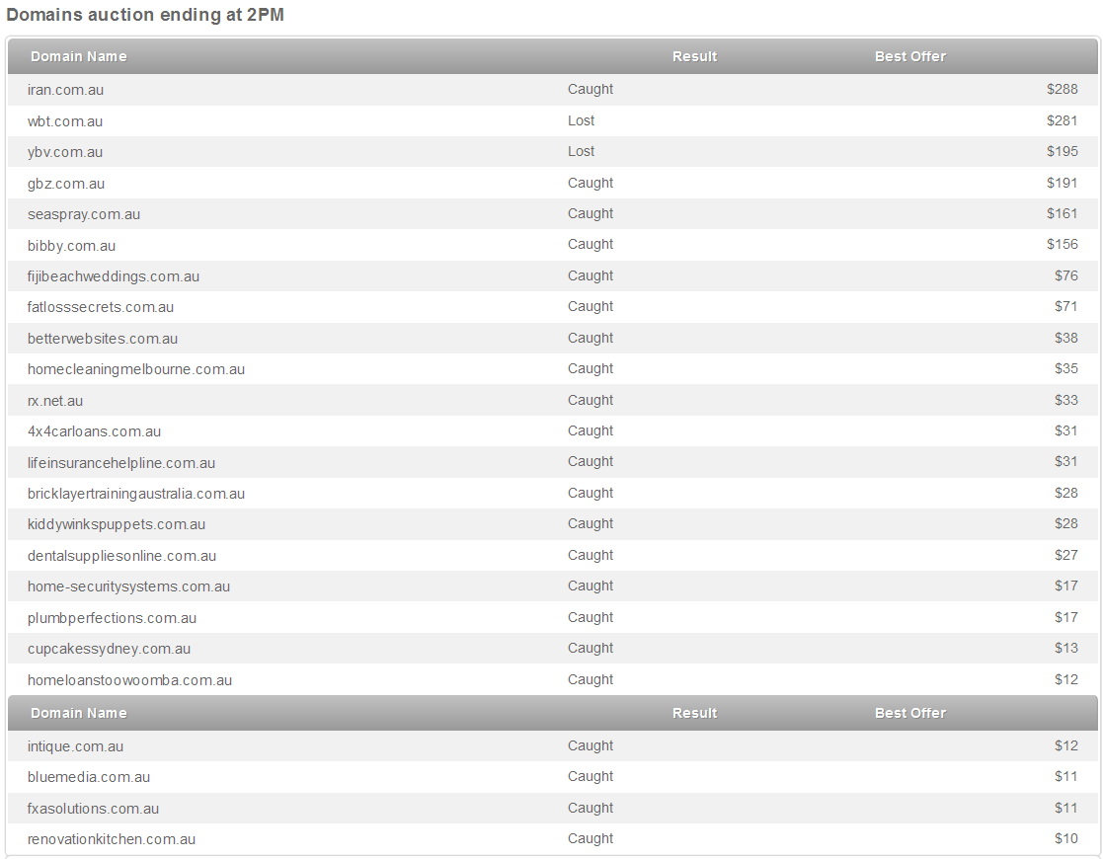This screenshot has width=1103, height=859.
Task: Click the $191 offer for gbz.com.au
Action: (1063, 183)
